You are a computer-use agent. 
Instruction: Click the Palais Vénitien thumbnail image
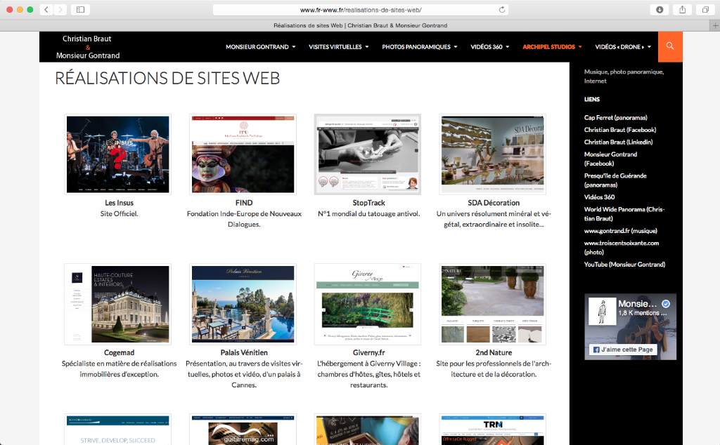243,304
